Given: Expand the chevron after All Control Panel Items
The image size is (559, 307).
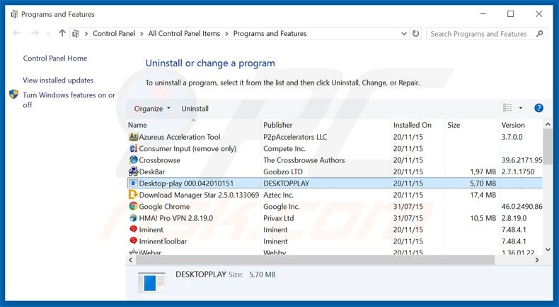Looking at the screenshot, I should point(226,34).
